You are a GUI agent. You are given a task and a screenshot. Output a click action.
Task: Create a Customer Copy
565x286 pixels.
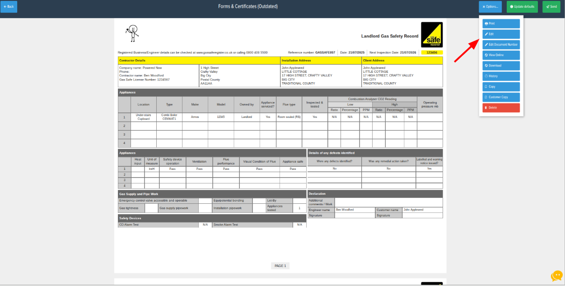[x=501, y=97]
